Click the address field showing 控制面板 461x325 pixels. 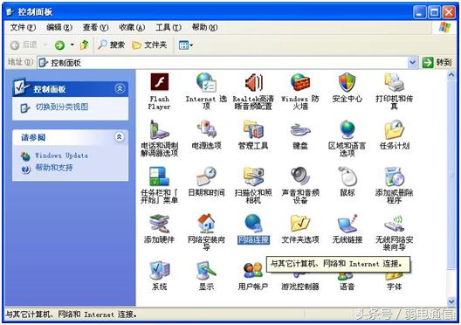point(223,62)
